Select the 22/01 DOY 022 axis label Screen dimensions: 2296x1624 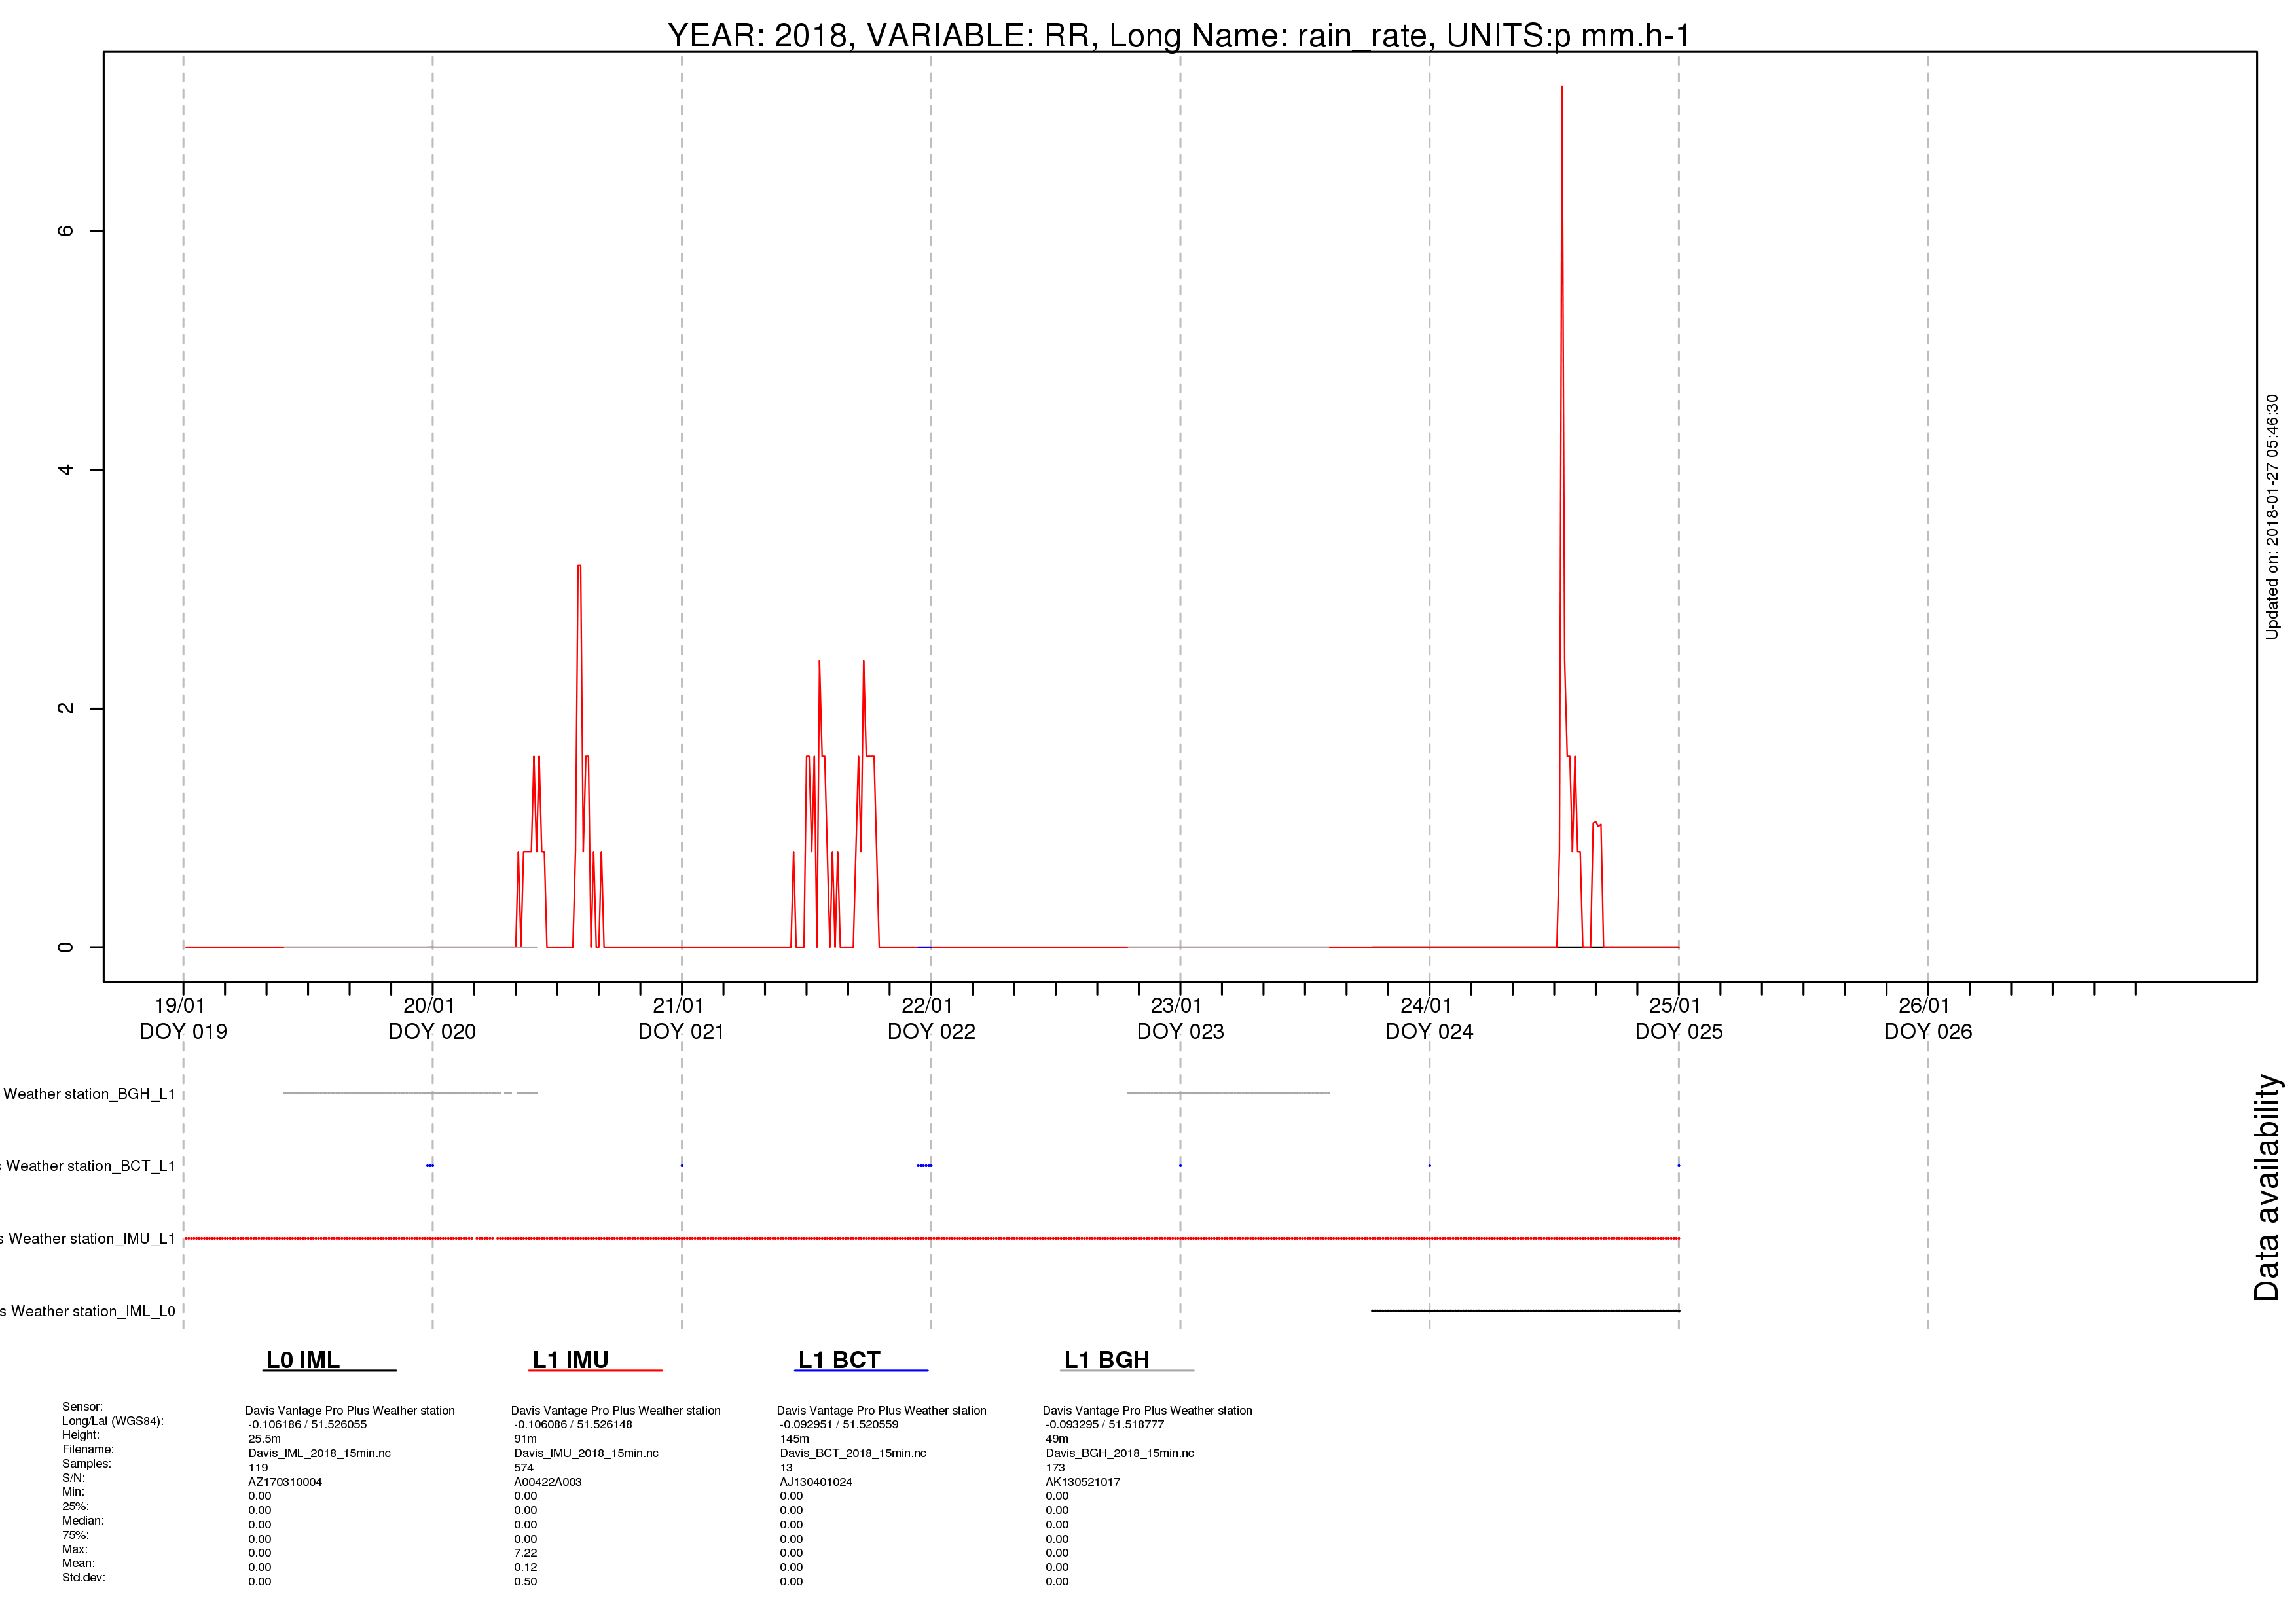click(931, 1018)
